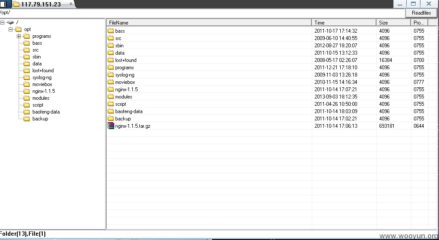This screenshot has width=439, height=240.
Task: Click size value 693181
Action: tap(387, 126)
